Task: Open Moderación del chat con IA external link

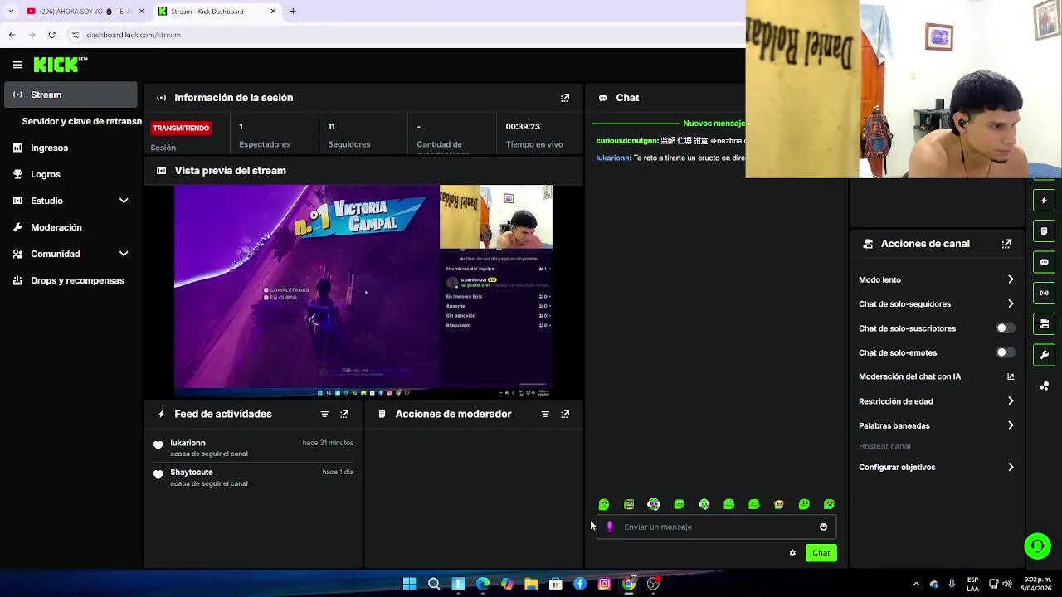Action: 1011,376
